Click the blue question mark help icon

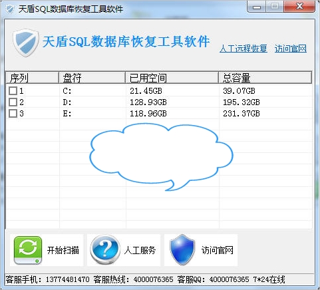click(x=105, y=250)
